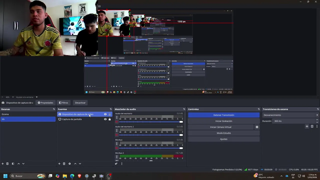Open audio mixer three-dot menu at bottom
This screenshot has height=180, width=320.
[122, 164]
